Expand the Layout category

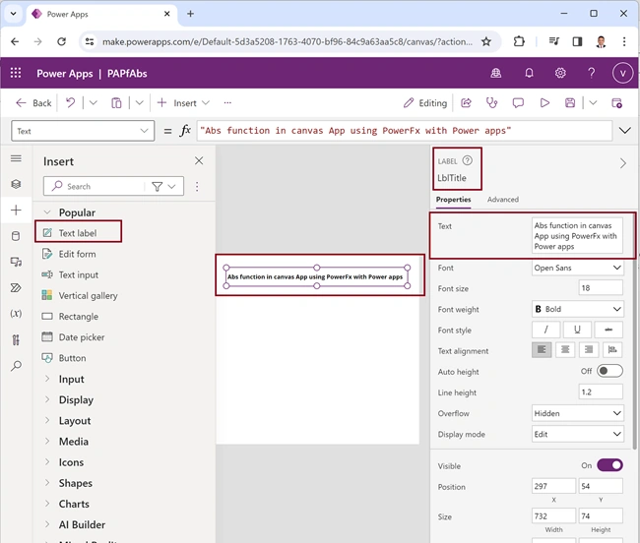click(47, 420)
